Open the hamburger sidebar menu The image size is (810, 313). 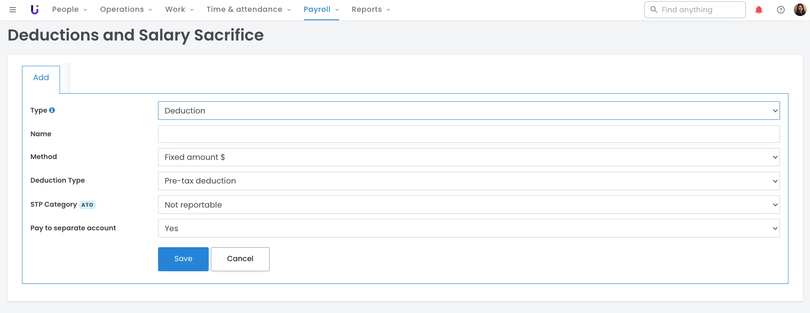tap(13, 10)
